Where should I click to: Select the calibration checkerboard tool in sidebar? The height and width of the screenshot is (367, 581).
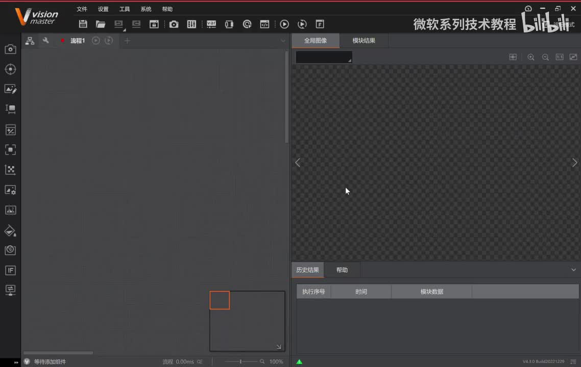pyautogui.click(x=10, y=170)
